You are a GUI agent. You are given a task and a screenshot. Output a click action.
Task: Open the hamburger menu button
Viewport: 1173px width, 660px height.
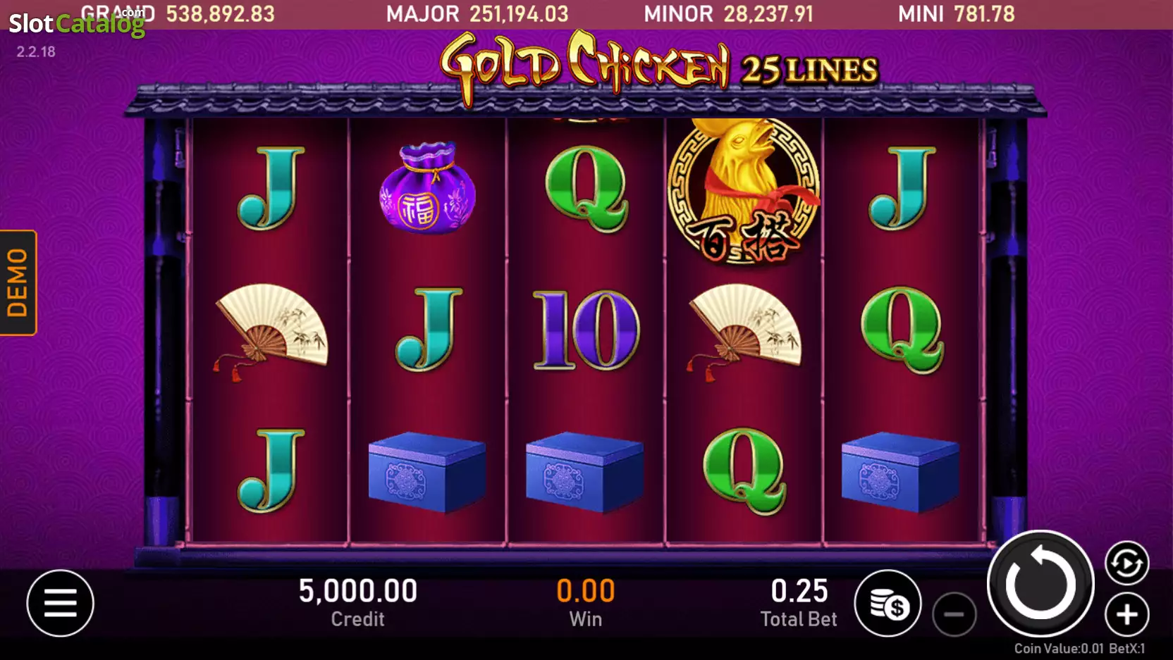click(x=61, y=603)
